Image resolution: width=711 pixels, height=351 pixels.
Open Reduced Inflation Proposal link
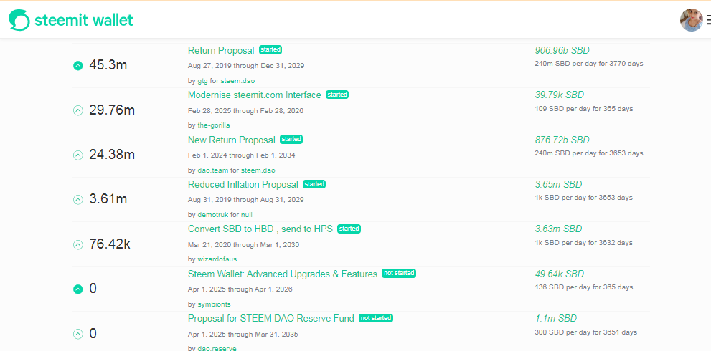(x=243, y=184)
